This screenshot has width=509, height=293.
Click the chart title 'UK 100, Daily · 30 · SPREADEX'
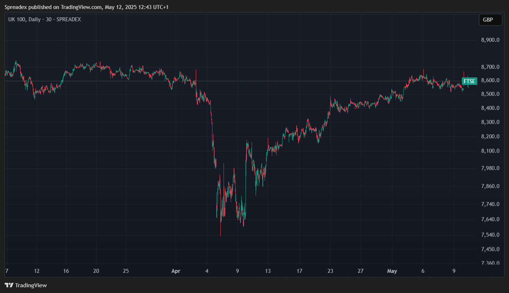point(45,19)
